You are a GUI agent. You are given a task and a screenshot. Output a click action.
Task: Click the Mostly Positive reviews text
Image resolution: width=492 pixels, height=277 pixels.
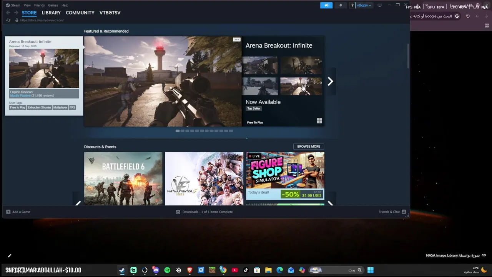[20, 95]
